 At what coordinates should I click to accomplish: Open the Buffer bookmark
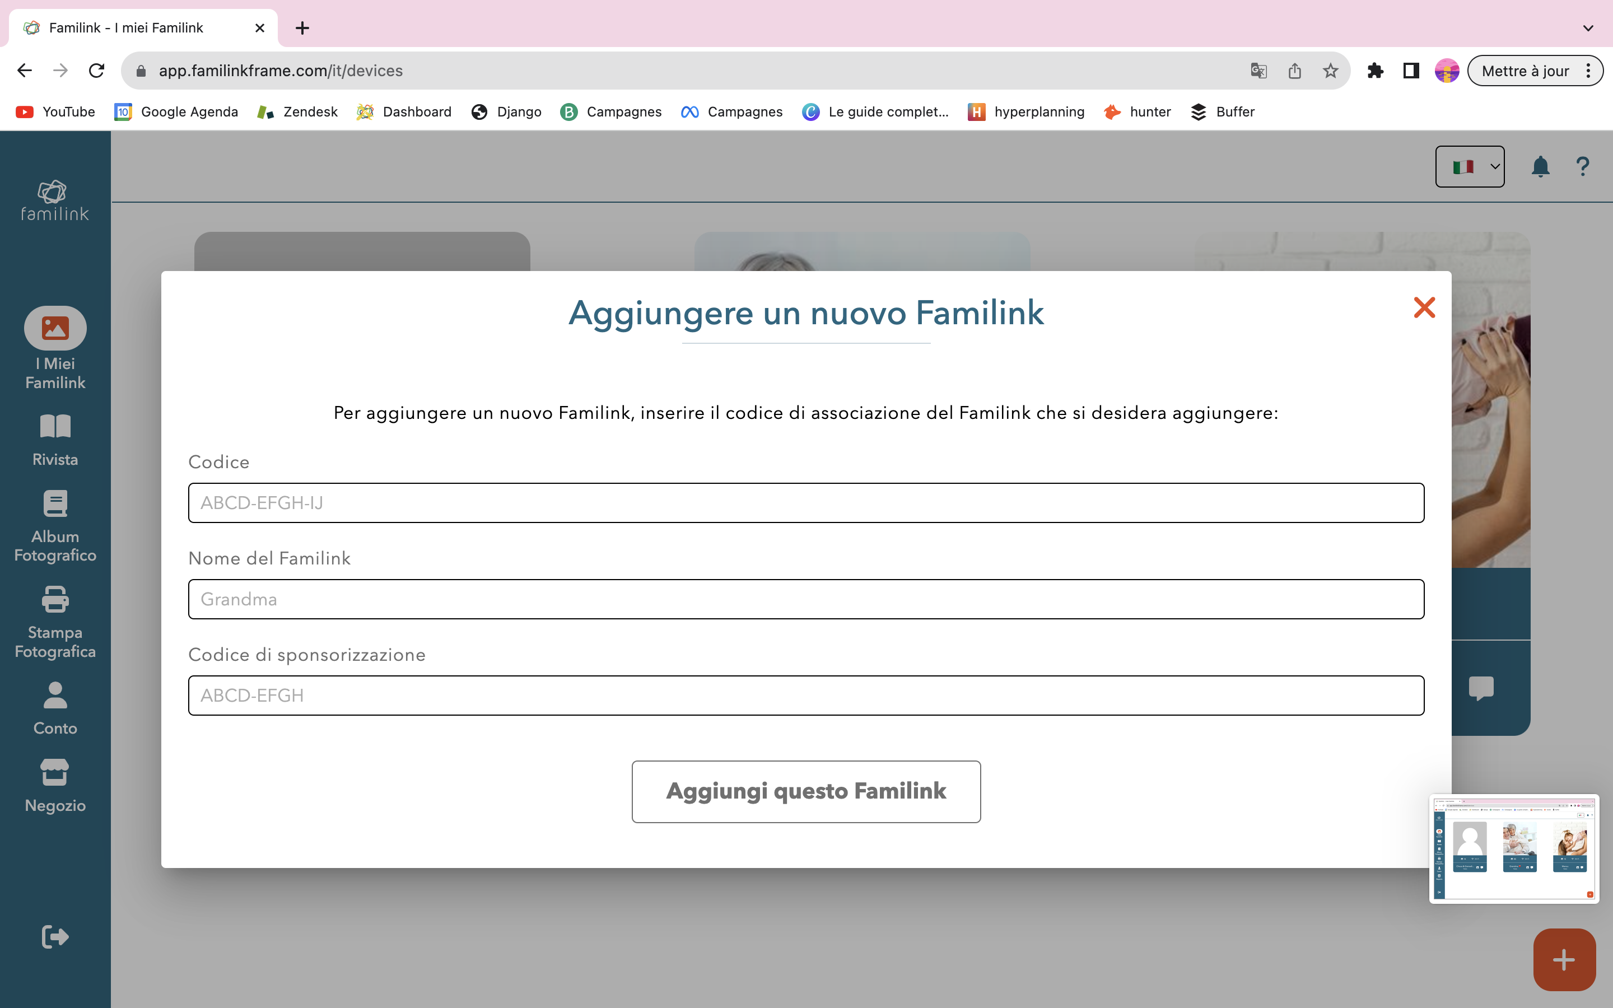click(x=1223, y=112)
